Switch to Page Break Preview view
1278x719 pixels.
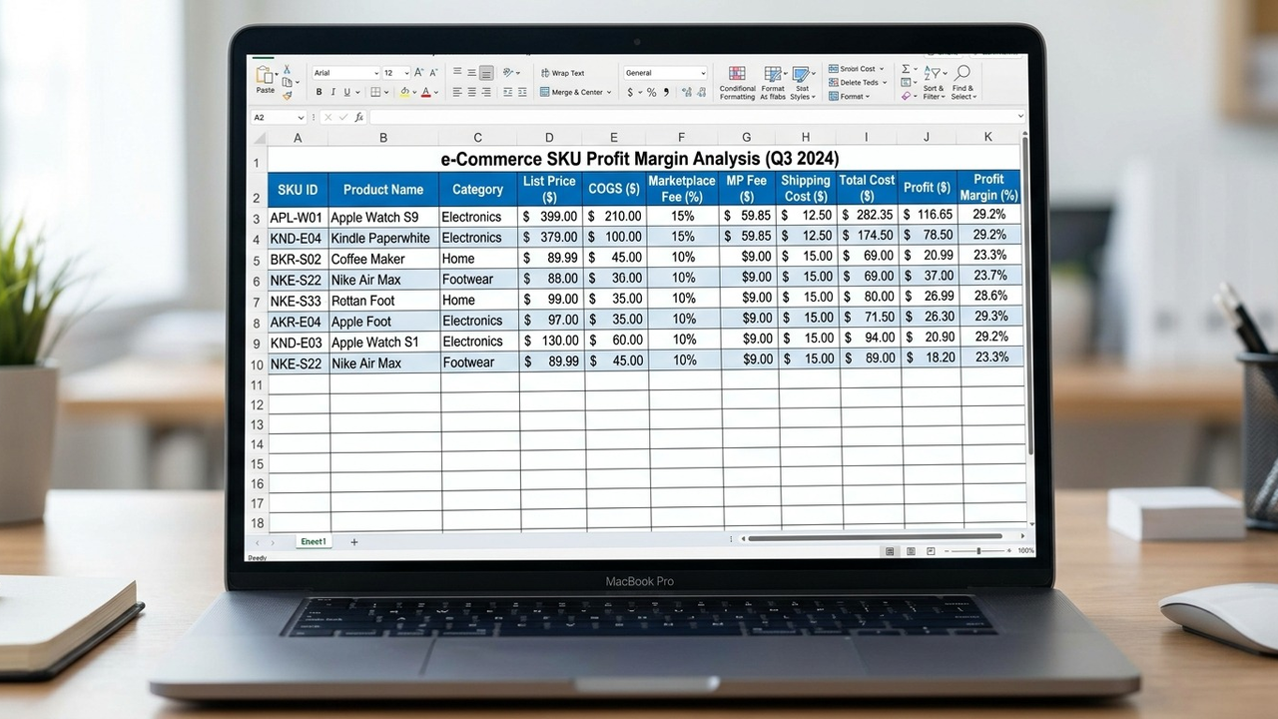(x=931, y=551)
